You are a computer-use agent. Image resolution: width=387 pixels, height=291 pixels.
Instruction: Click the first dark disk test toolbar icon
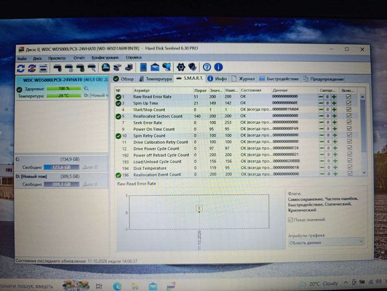[x=58, y=68]
